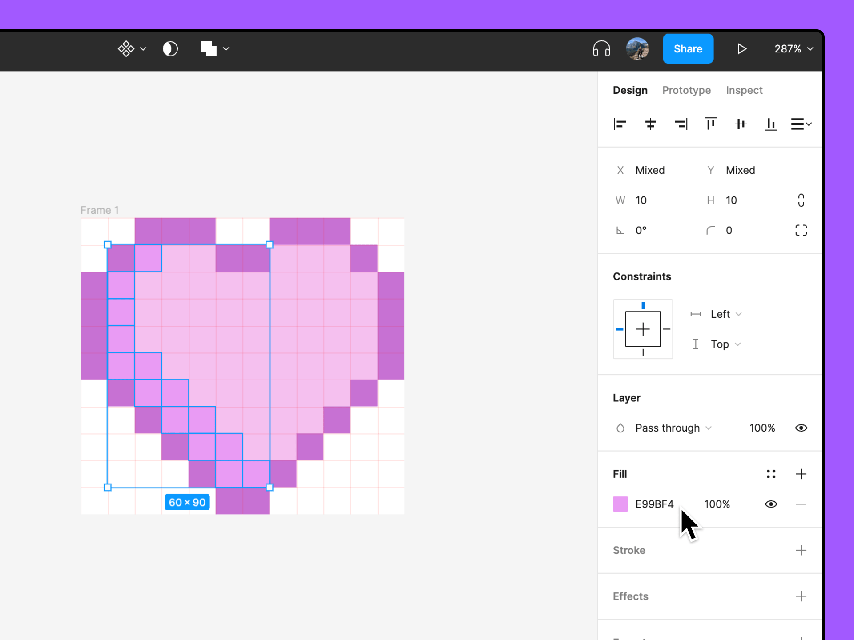The height and width of the screenshot is (640, 854).
Task: Open the Pass through blend mode dropdown
Action: (x=672, y=428)
